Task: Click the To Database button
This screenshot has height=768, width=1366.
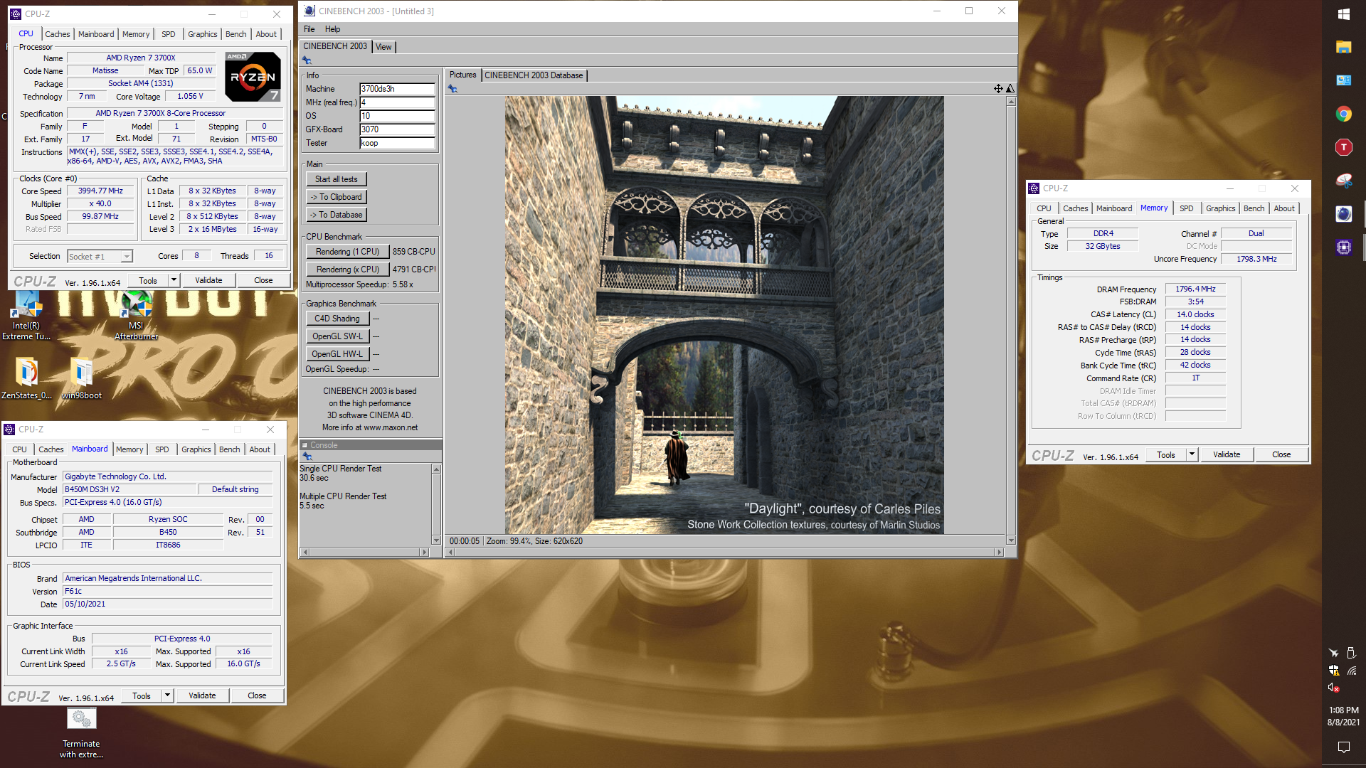Action: coord(337,215)
